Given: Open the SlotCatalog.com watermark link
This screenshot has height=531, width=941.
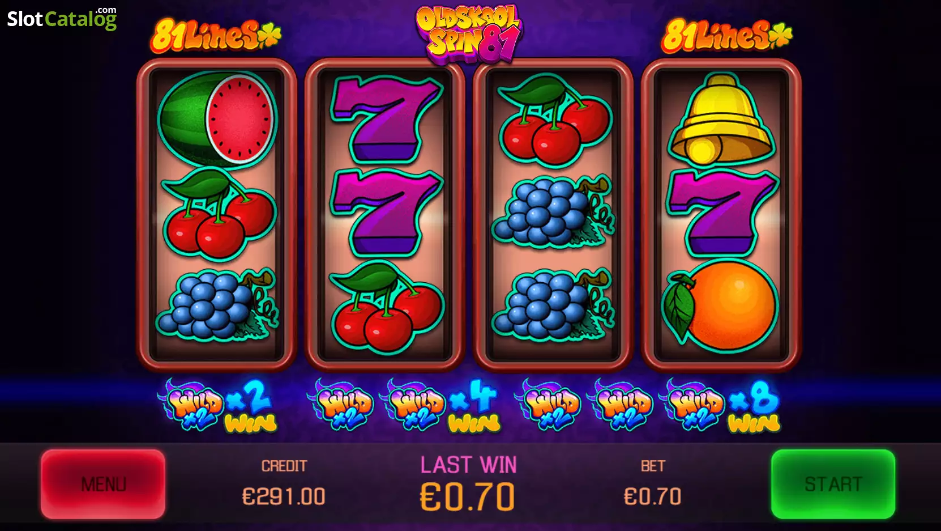Looking at the screenshot, I should click(62, 18).
